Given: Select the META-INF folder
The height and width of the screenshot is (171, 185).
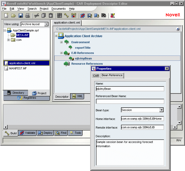Looking at the screenshot, I should pos(22,35).
